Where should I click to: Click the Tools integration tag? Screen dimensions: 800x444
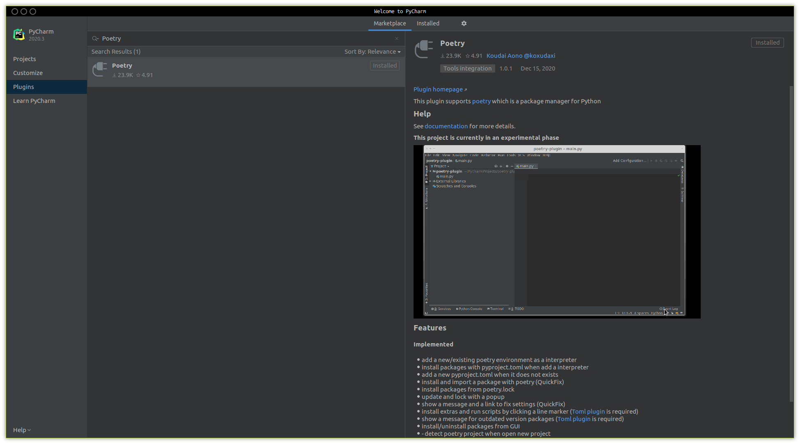pyautogui.click(x=467, y=68)
